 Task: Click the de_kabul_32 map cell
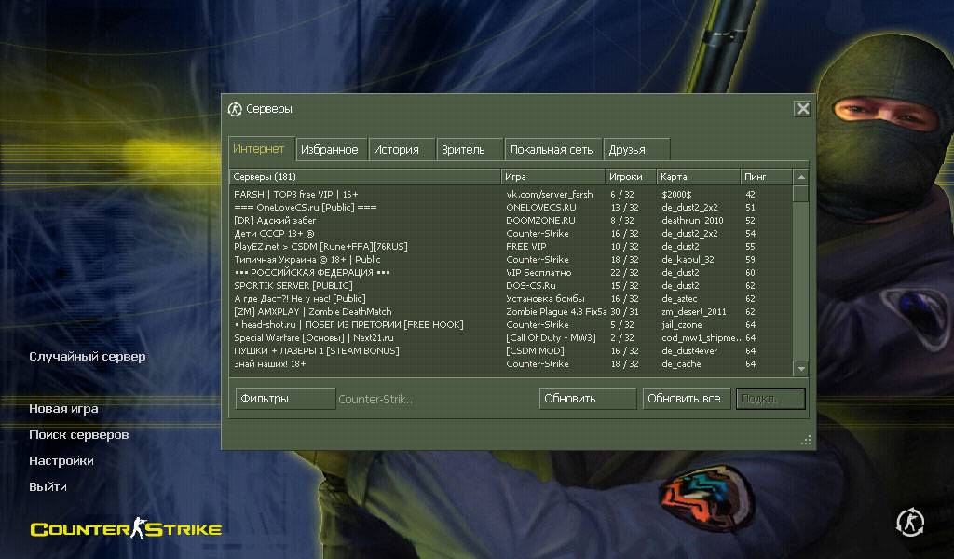click(688, 260)
